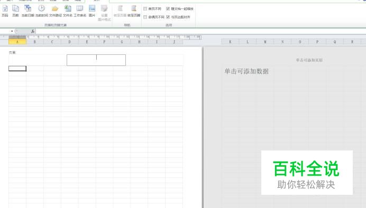Select column O header
The width and height of the screenshot is (366, 208).
tap(300, 42)
